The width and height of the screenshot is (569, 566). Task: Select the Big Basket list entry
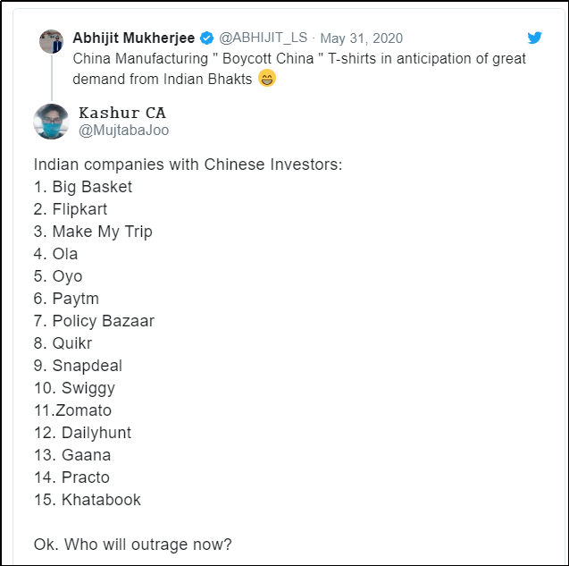point(83,187)
